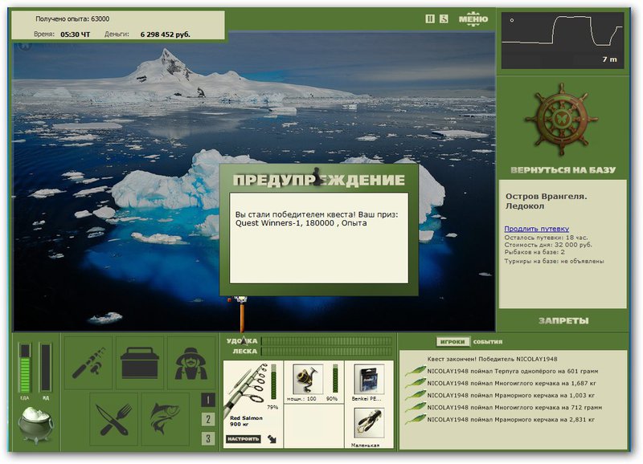Click the НАСТРОИТЬ button
Image resolution: width=643 pixels, height=464 pixels.
pos(244,439)
